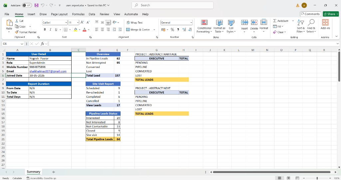
Task: Toggle Bold formatting
Action: [45, 30]
